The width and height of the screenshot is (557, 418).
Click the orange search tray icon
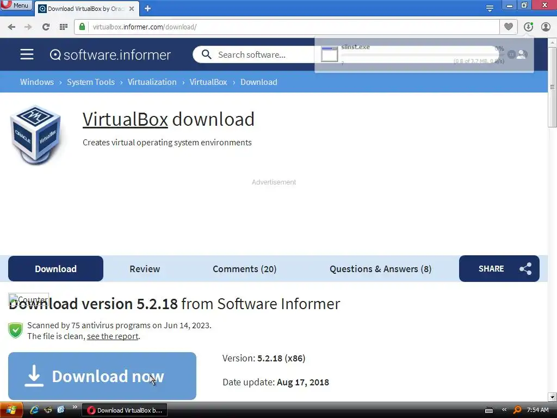[x=517, y=410]
